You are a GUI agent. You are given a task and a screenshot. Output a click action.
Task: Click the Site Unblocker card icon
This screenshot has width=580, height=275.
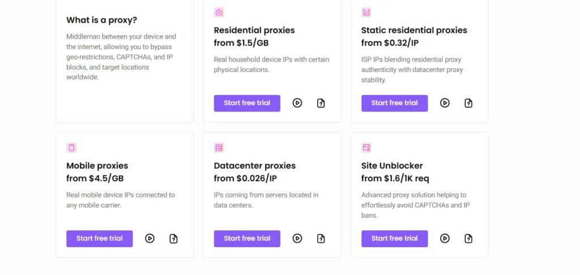(x=366, y=148)
